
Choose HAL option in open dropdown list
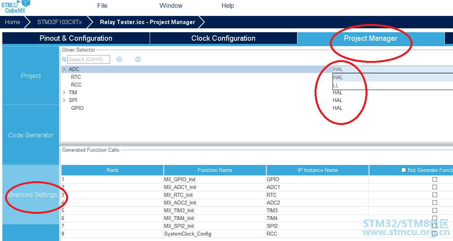tap(393, 77)
